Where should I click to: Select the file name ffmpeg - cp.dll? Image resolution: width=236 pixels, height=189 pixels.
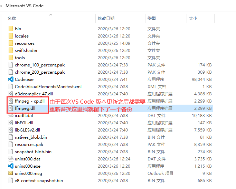tap(30, 101)
